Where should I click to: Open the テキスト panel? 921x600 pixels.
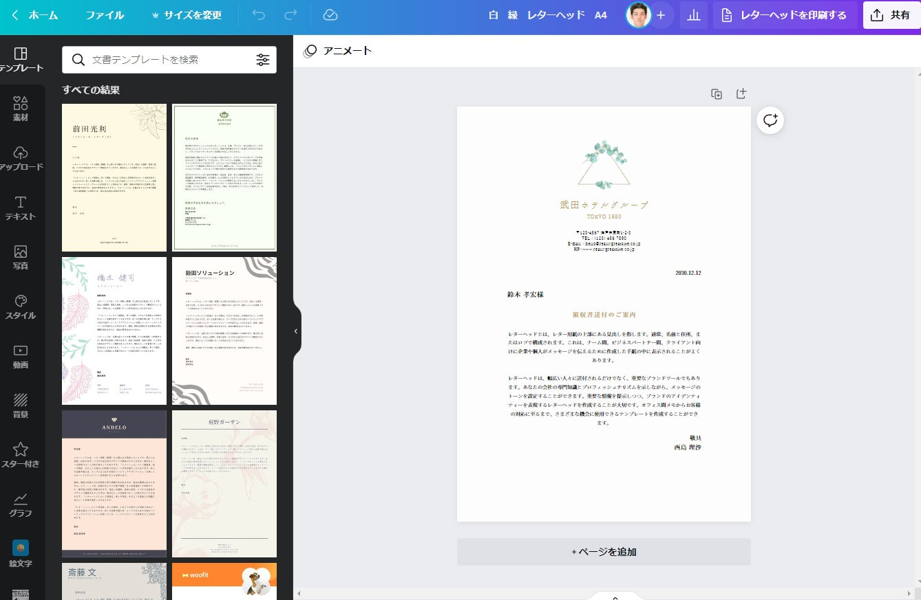[21, 208]
